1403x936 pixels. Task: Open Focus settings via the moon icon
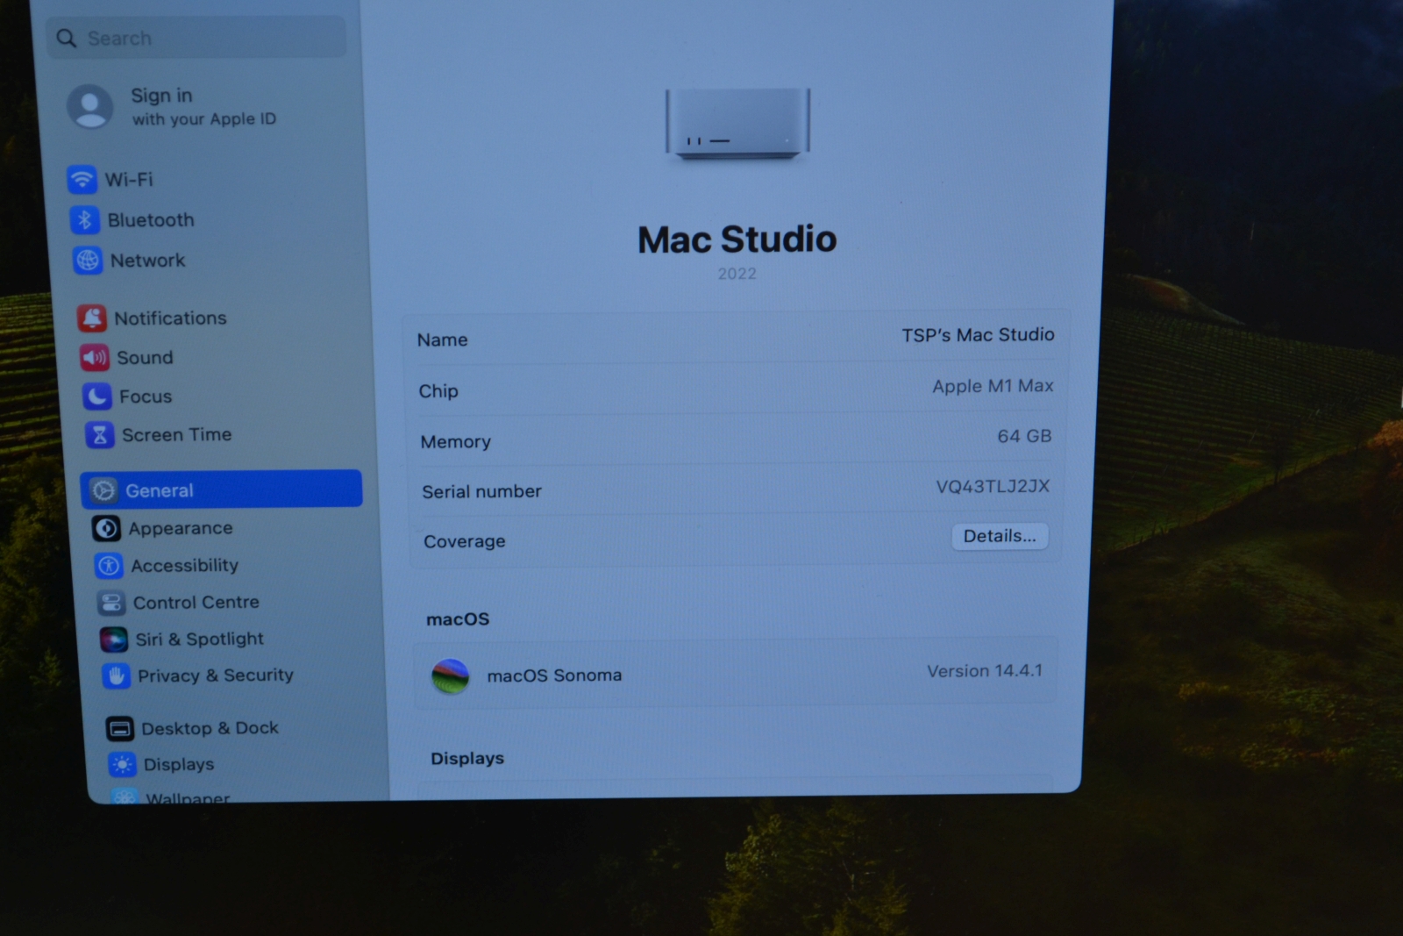point(96,397)
